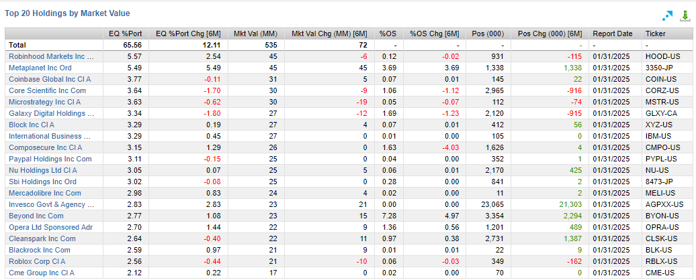The image size is (696, 280).
Task: Click ticker 8473-JP cell
Action: pyautogui.click(x=660, y=182)
